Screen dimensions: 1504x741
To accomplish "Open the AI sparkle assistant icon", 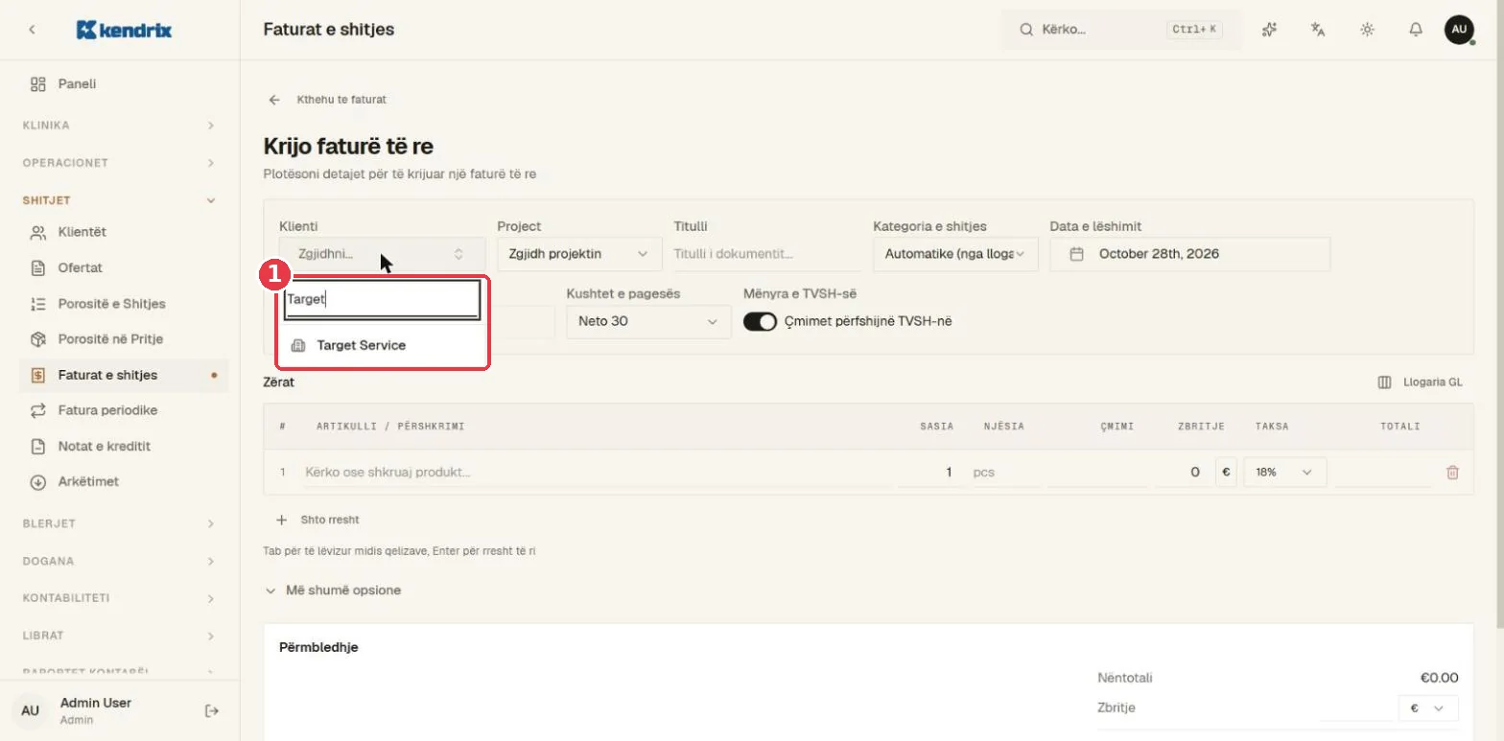I will [x=1270, y=30].
